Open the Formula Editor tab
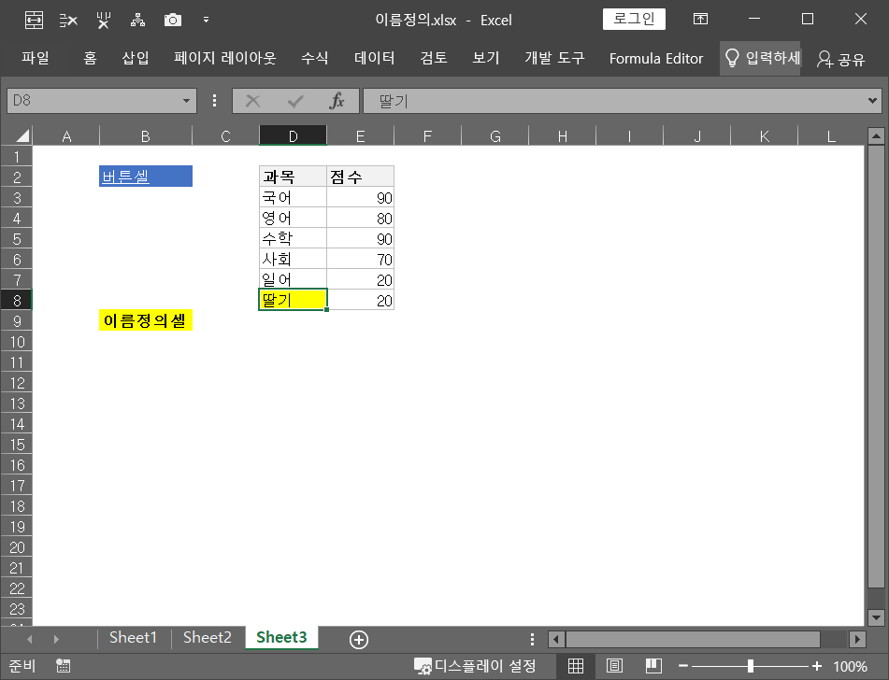The image size is (889, 680). [656, 58]
